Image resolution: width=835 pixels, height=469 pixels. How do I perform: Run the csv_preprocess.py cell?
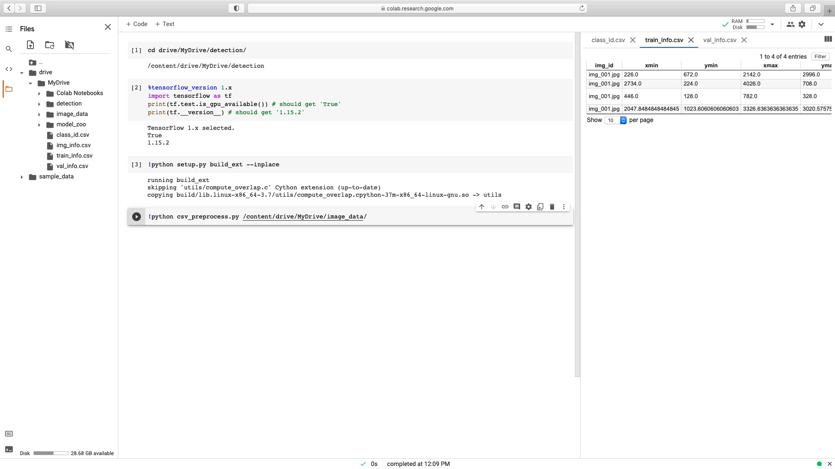(x=137, y=217)
